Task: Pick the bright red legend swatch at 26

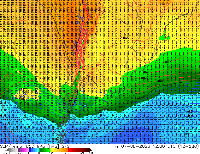Action: coord(69,150)
